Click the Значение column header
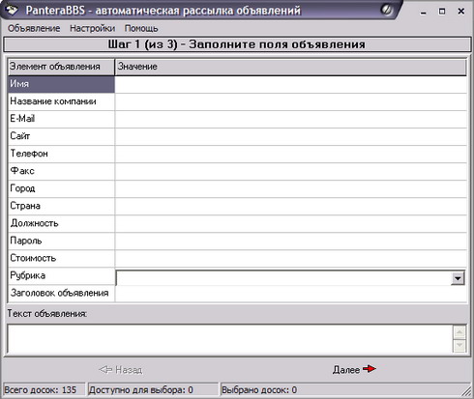 pos(291,67)
